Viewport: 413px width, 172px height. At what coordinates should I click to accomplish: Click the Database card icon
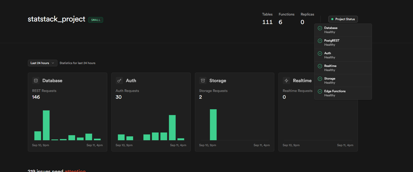point(36,81)
